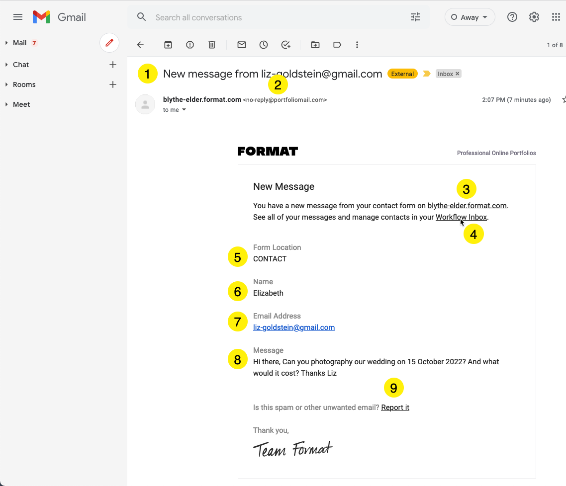Click the Team Format signature
Image resolution: width=566 pixels, height=486 pixels.
tap(293, 449)
